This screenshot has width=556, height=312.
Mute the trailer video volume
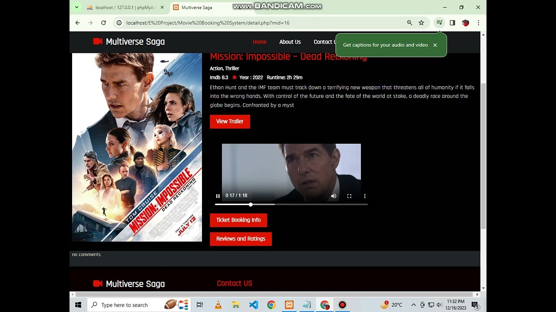[x=334, y=196]
